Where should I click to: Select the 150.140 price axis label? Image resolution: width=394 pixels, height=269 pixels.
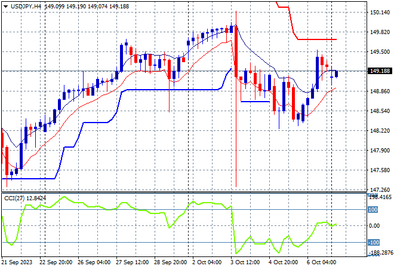tap(380, 13)
